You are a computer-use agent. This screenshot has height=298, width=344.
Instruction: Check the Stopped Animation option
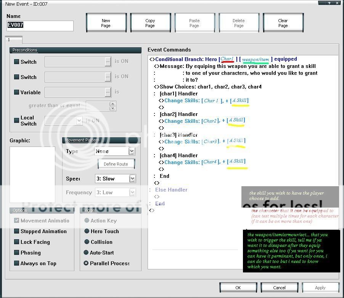(17, 231)
